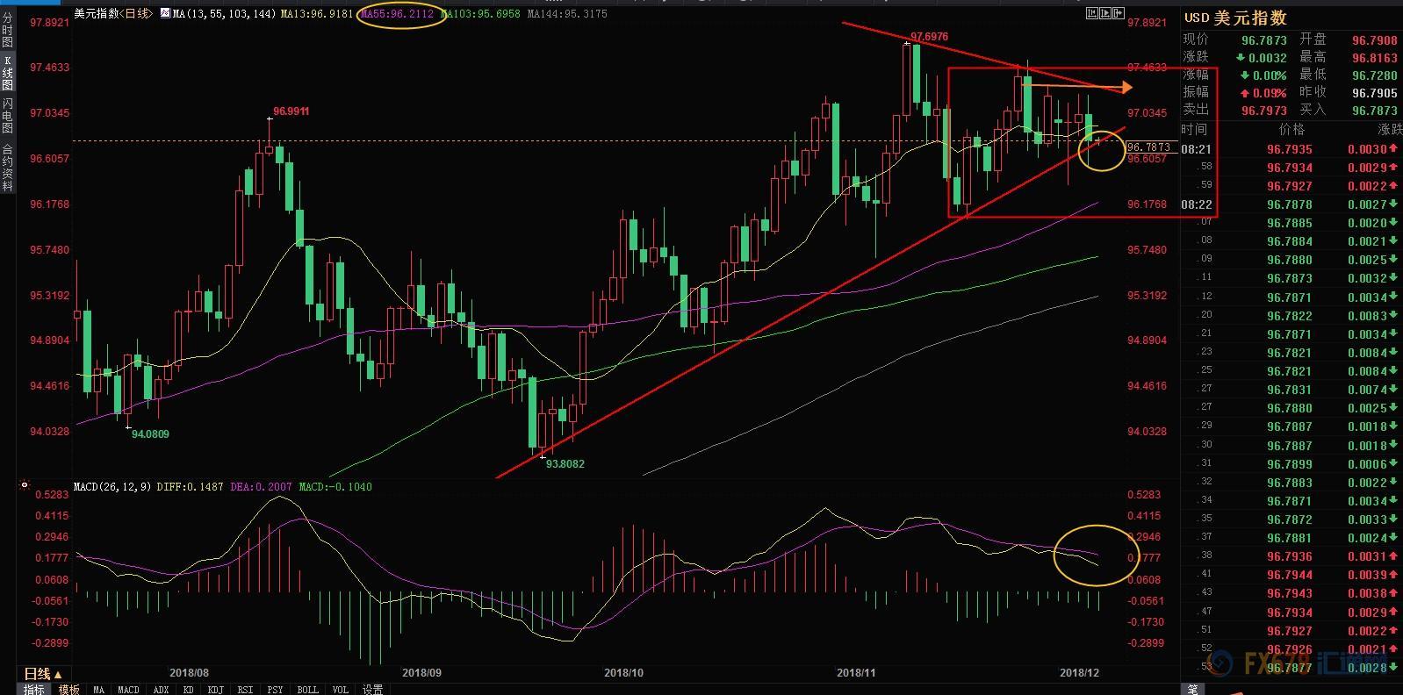Click the 93.8082 low price label on chart

(565, 463)
